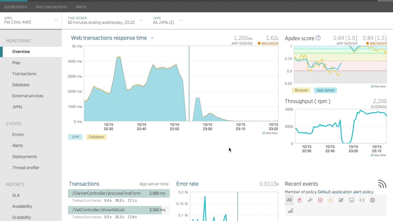The width and height of the screenshot is (393, 221).
Task: Open the 25.3 s transaction trace
Action: 119,217
